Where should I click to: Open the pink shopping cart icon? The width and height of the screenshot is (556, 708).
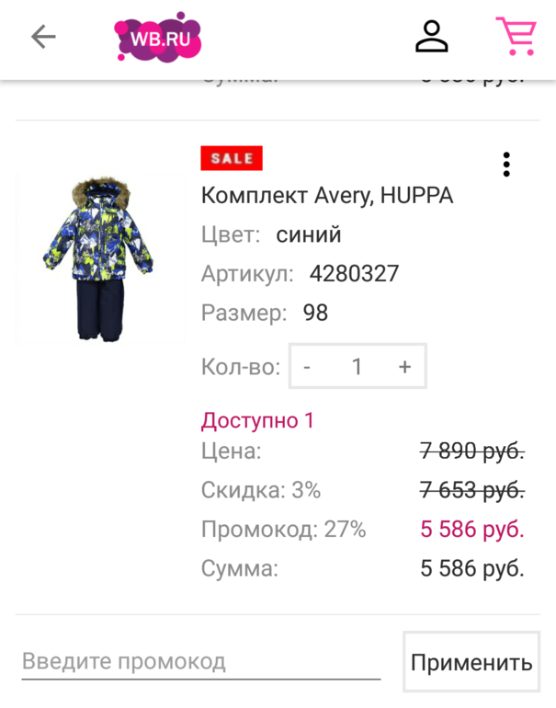tap(516, 36)
